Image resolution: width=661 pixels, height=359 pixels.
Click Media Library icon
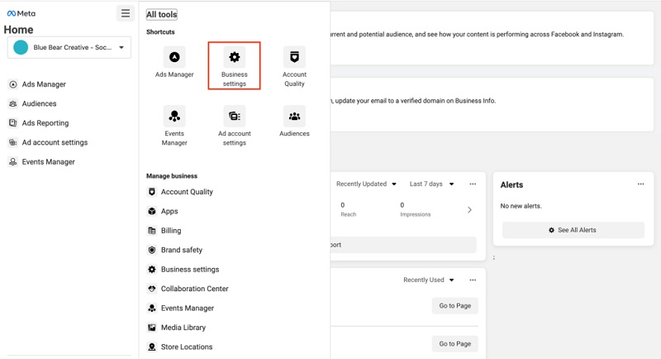point(152,328)
